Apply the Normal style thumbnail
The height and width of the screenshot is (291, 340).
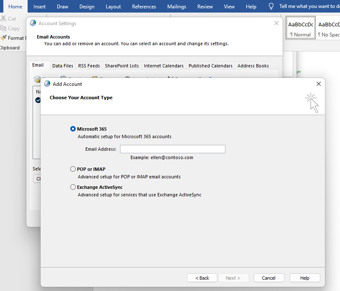click(300, 28)
